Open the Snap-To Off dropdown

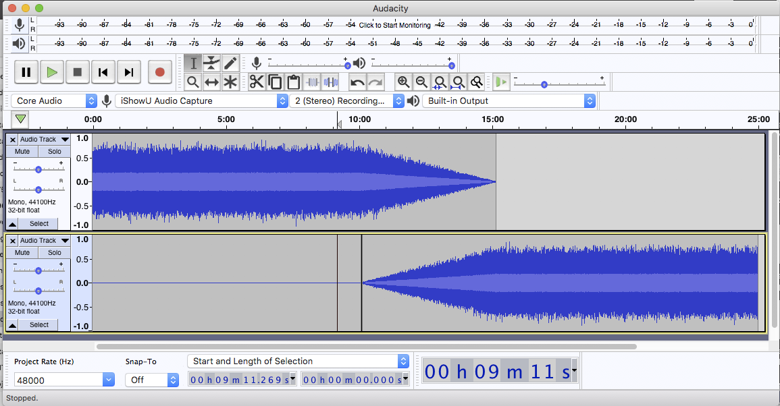coord(152,380)
